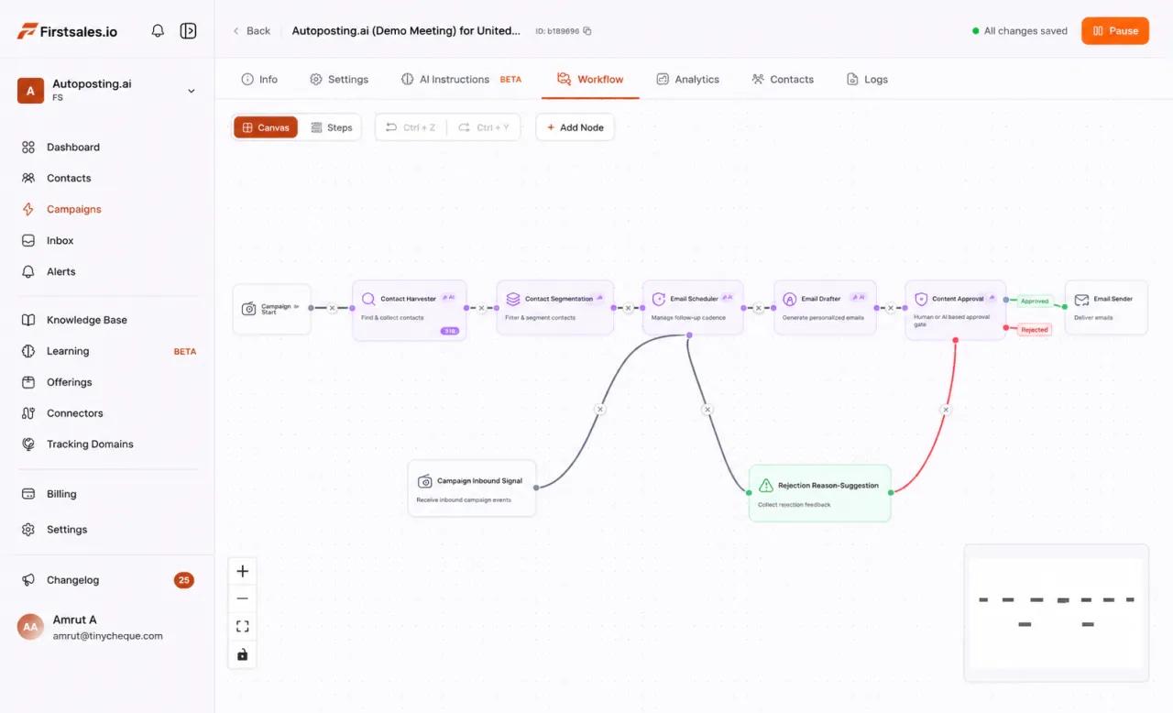
Task: Switch to Canvas view
Action: (x=266, y=127)
